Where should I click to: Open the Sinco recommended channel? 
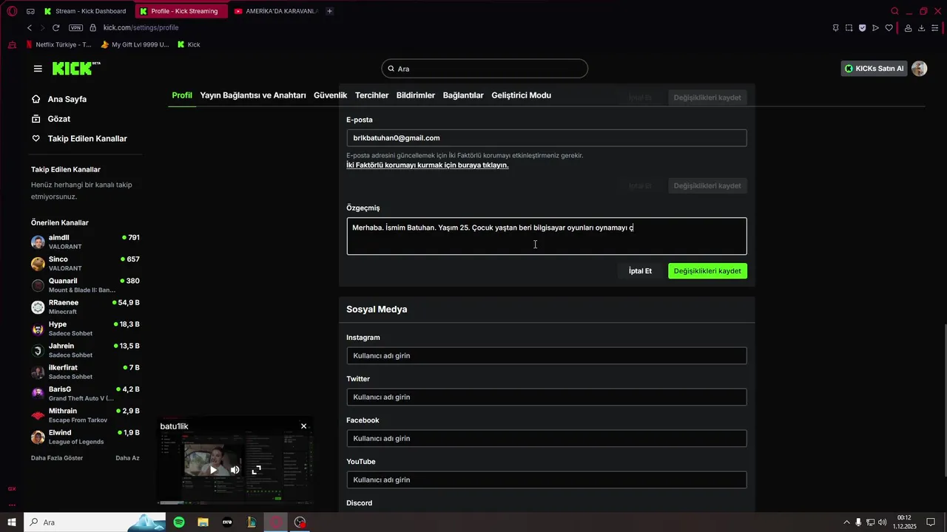point(85,264)
